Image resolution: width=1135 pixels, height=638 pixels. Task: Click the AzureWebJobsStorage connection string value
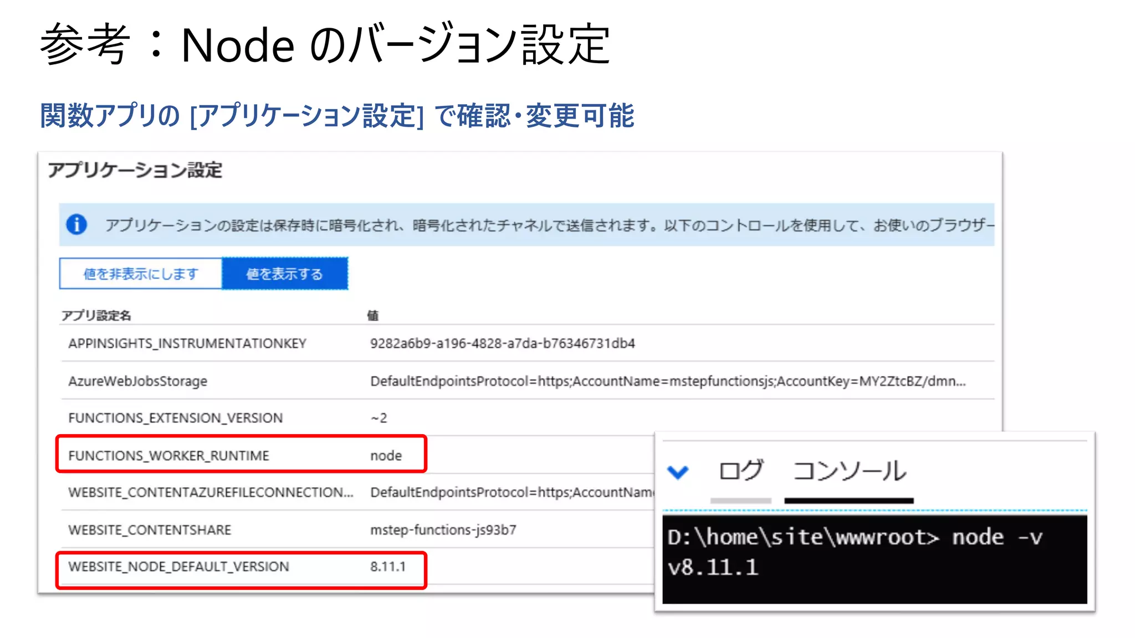tap(668, 381)
